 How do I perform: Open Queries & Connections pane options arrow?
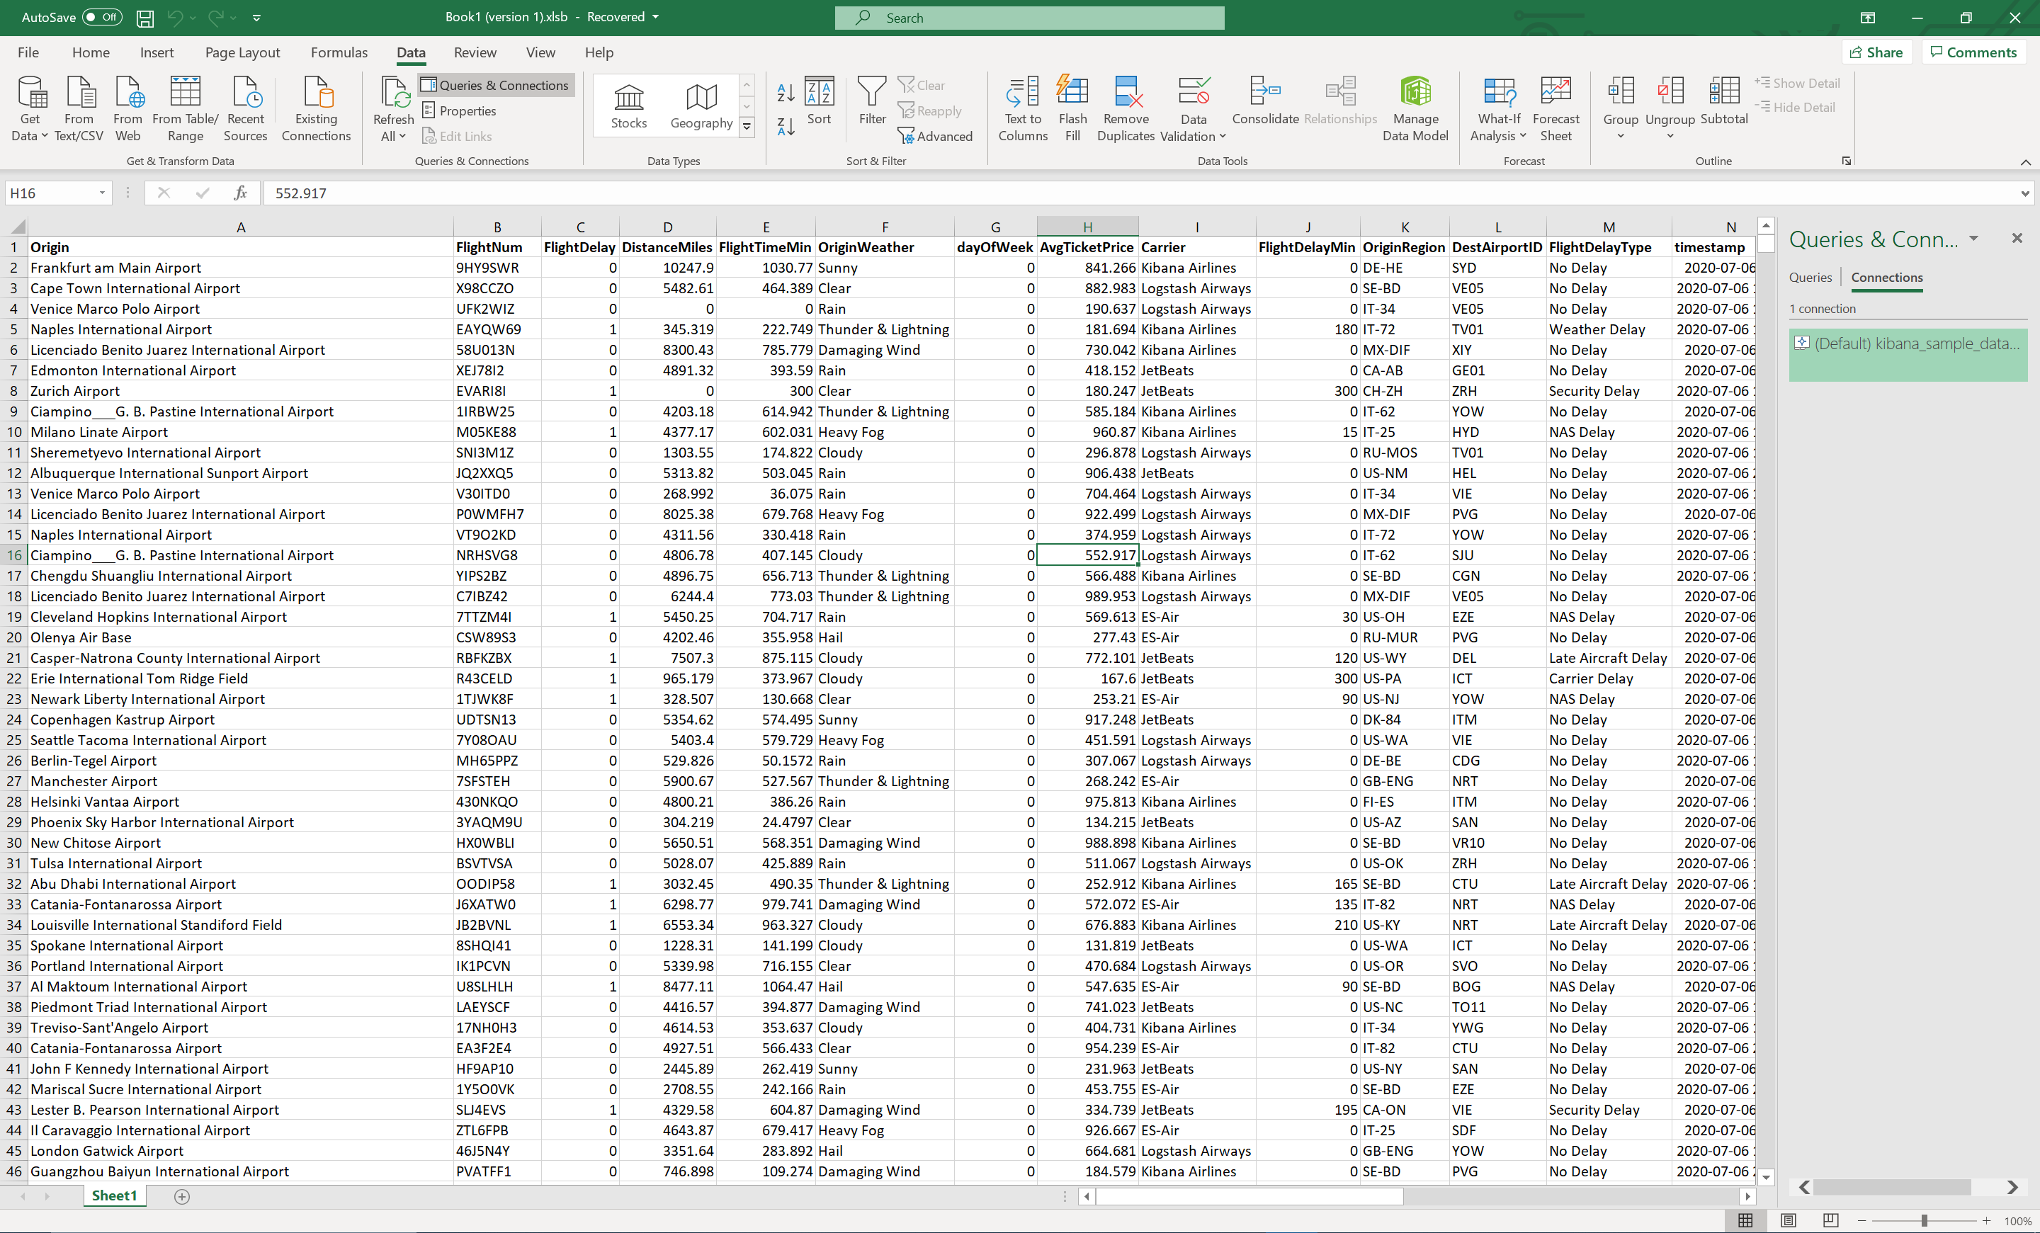(x=1973, y=239)
